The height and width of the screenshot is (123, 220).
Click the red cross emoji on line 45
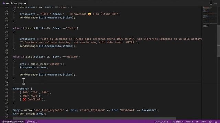24,99
